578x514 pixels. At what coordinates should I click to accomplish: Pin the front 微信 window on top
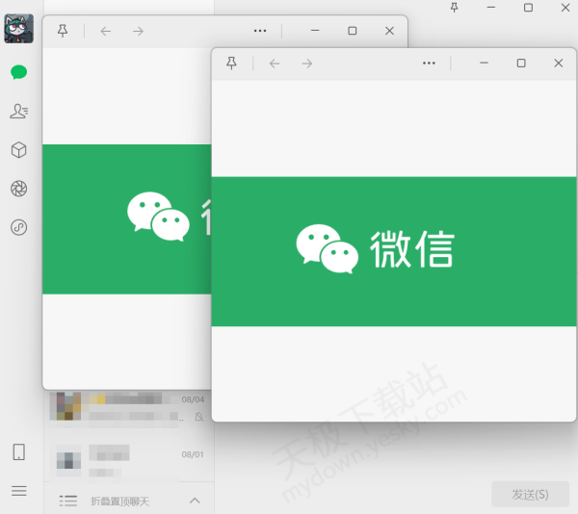coord(231,64)
